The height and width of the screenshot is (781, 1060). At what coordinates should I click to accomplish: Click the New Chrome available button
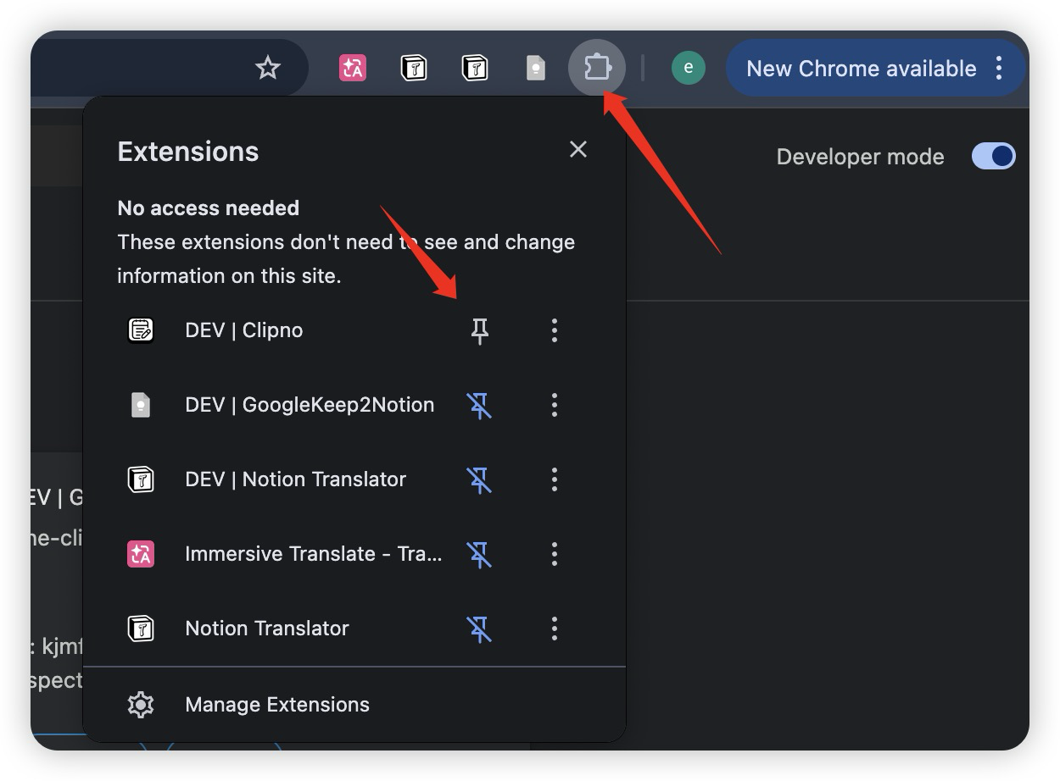coord(861,69)
